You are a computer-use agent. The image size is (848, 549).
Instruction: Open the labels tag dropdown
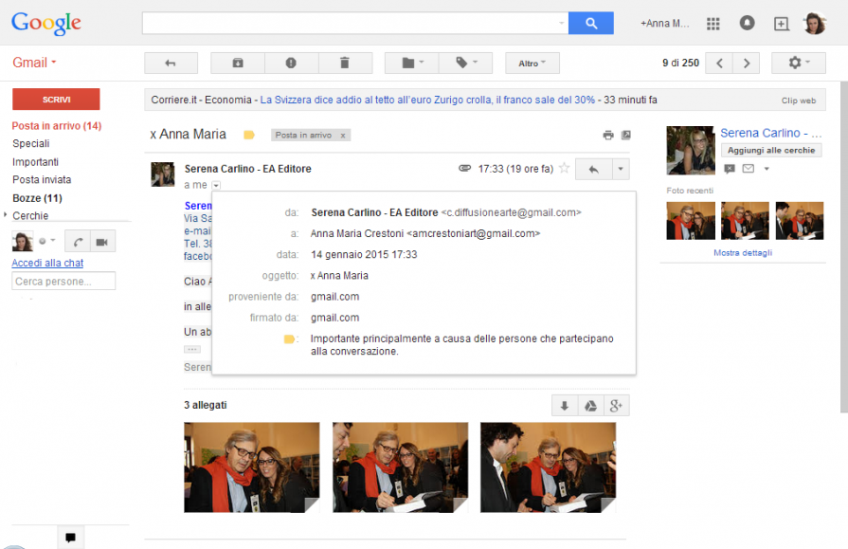[x=465, y=63]
